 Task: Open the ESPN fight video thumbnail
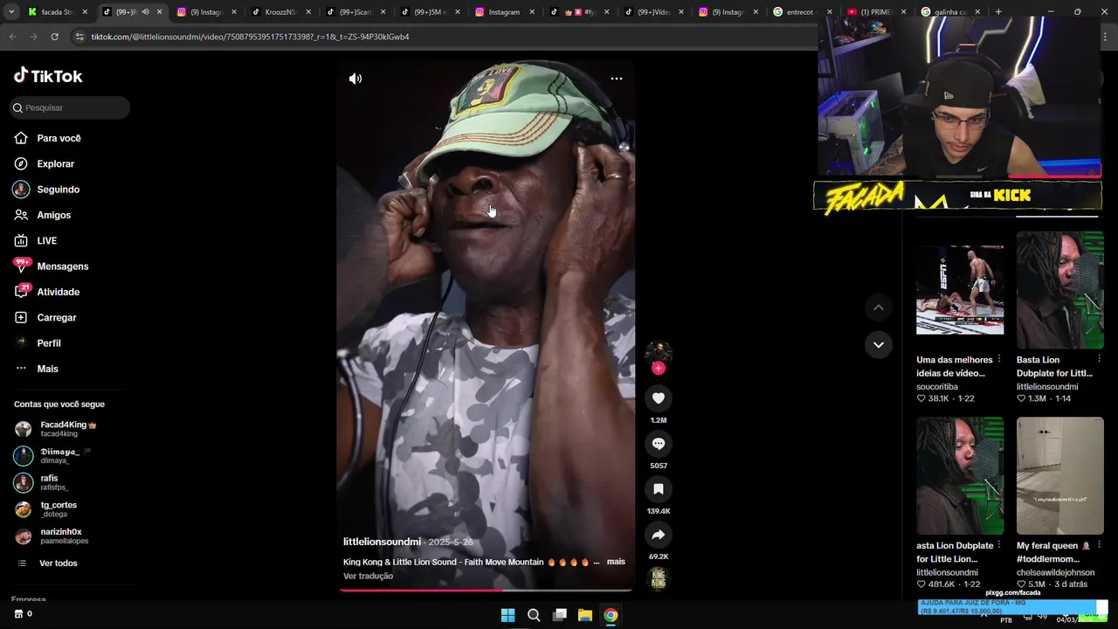960,290
